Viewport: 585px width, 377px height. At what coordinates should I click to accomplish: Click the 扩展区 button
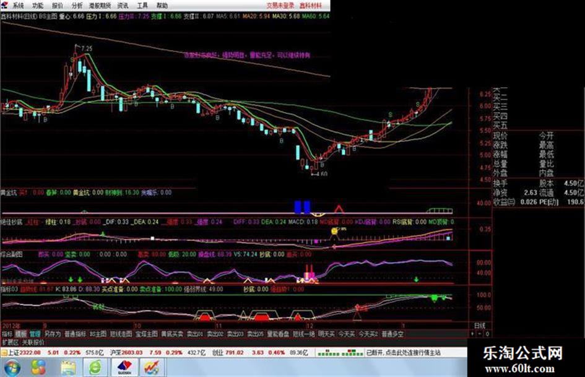point(10,342)
